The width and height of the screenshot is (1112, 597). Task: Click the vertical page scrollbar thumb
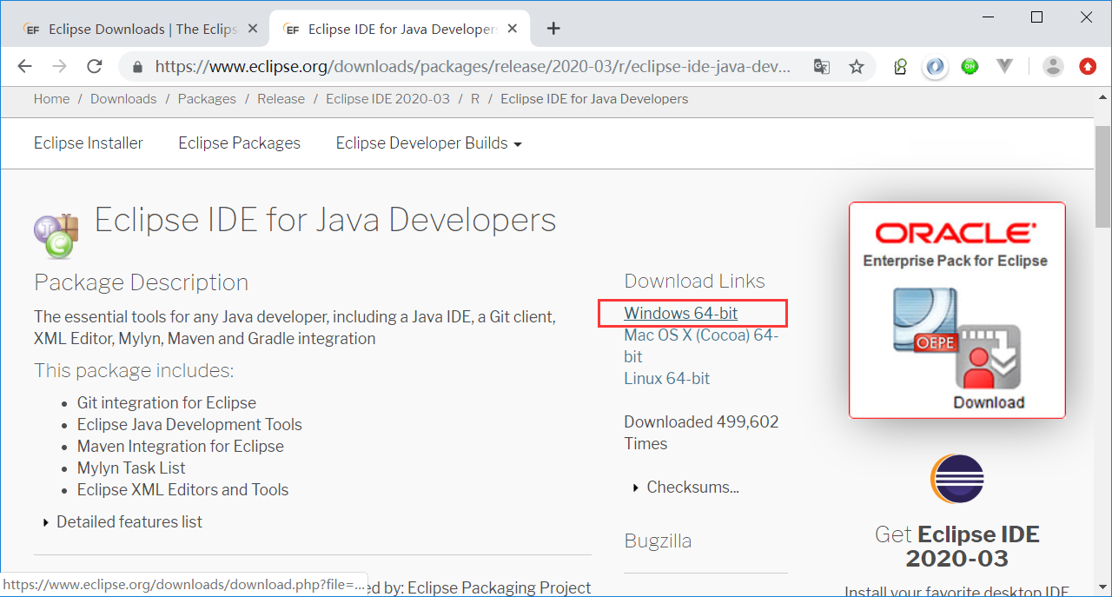[1102, 176]
